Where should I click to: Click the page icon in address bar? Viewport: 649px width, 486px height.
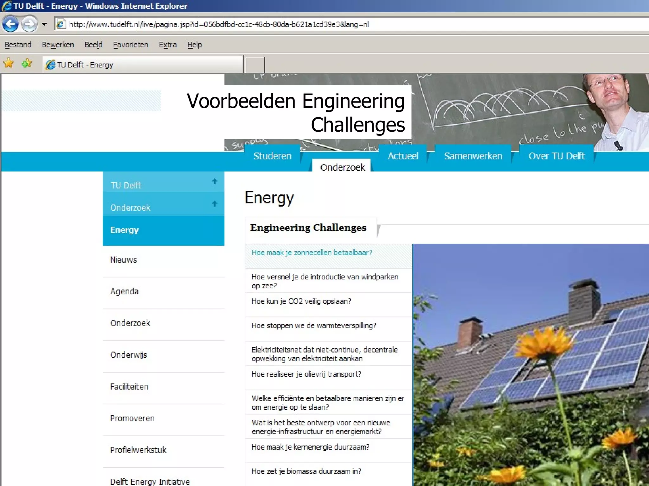61,24
